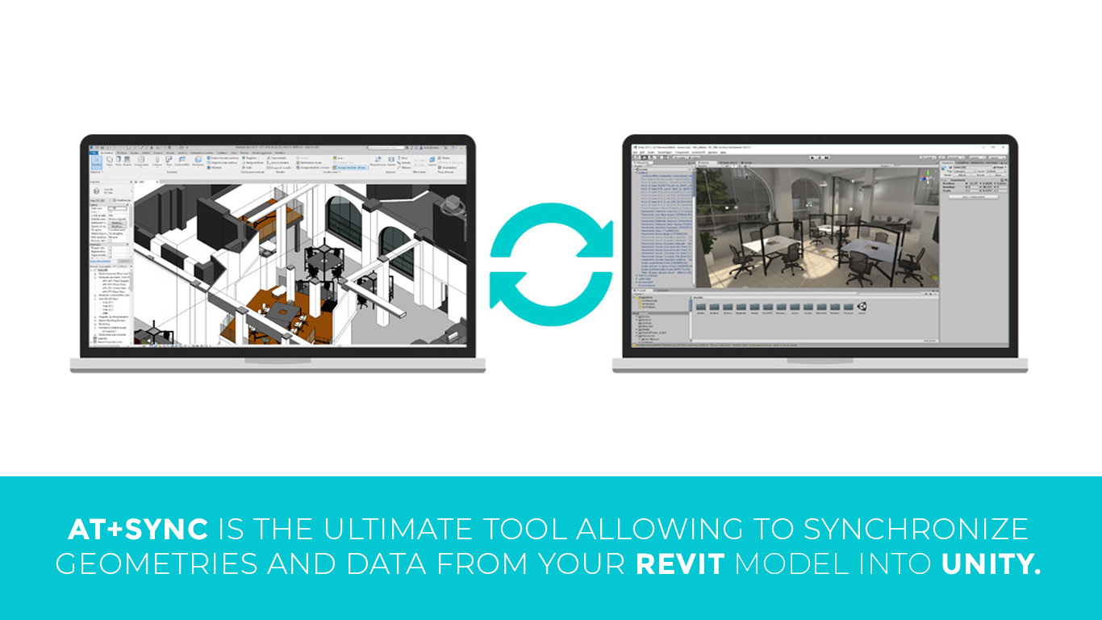The image size is (1102, 620).
Task: Click Revit's search box in title bar
Action: click(388, 146)
